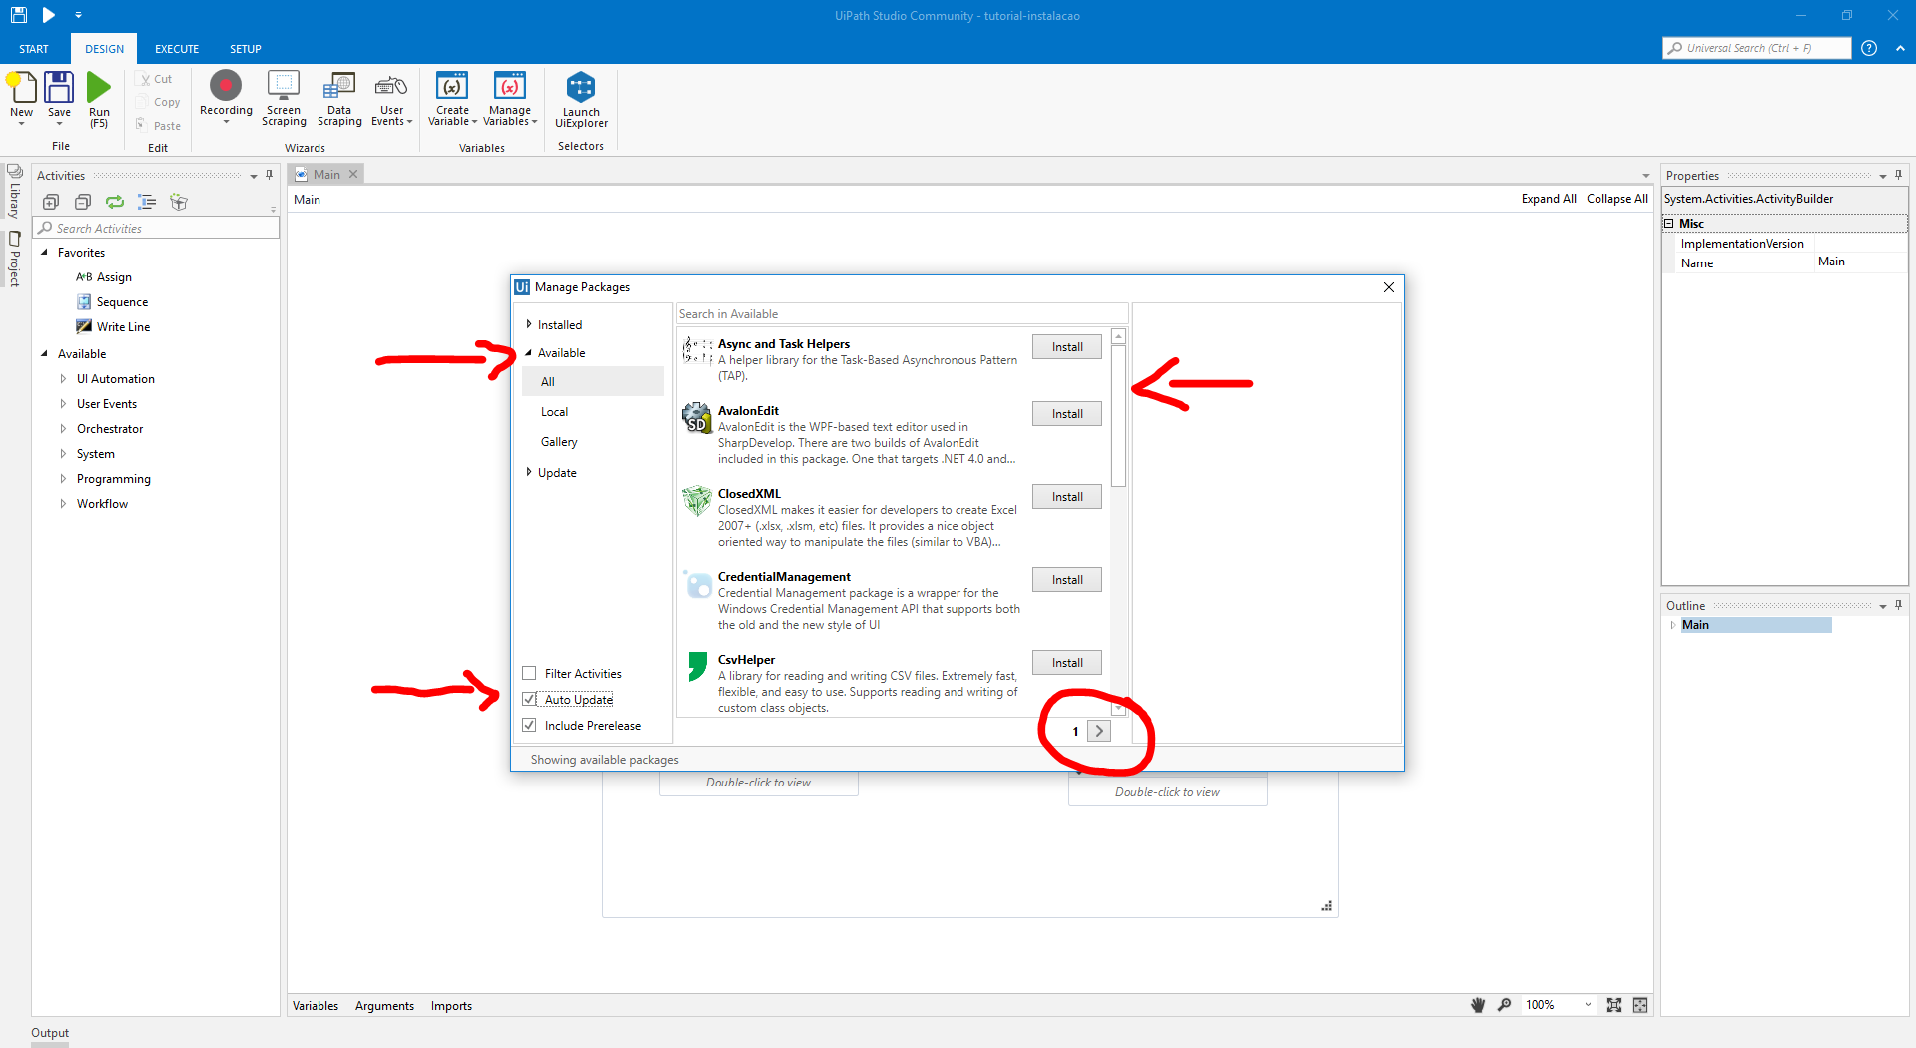
Task: Start the Recording wizard
Action: (226, 86)
